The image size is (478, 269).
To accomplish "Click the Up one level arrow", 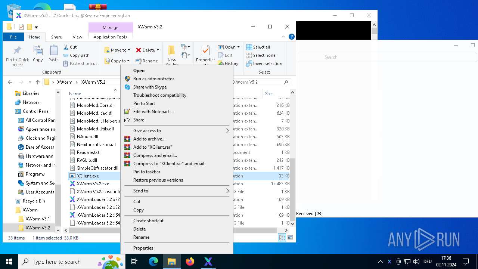I will point(38,82).
